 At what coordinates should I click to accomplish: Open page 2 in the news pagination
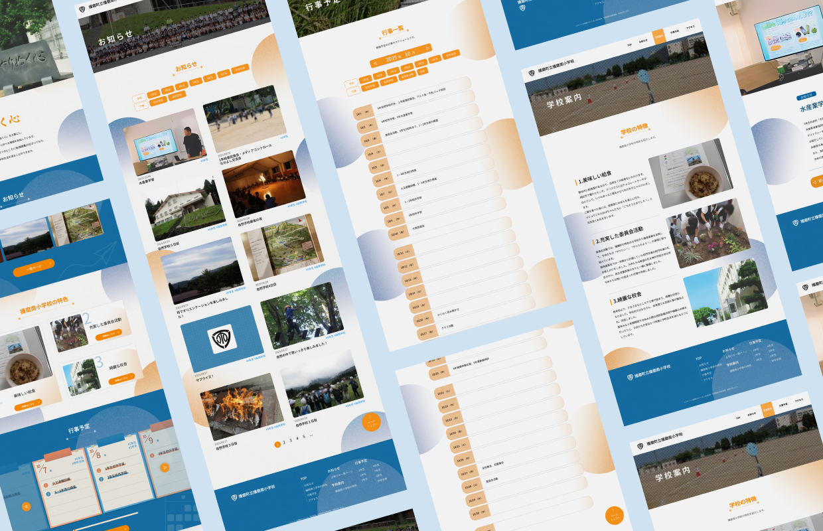284,441
